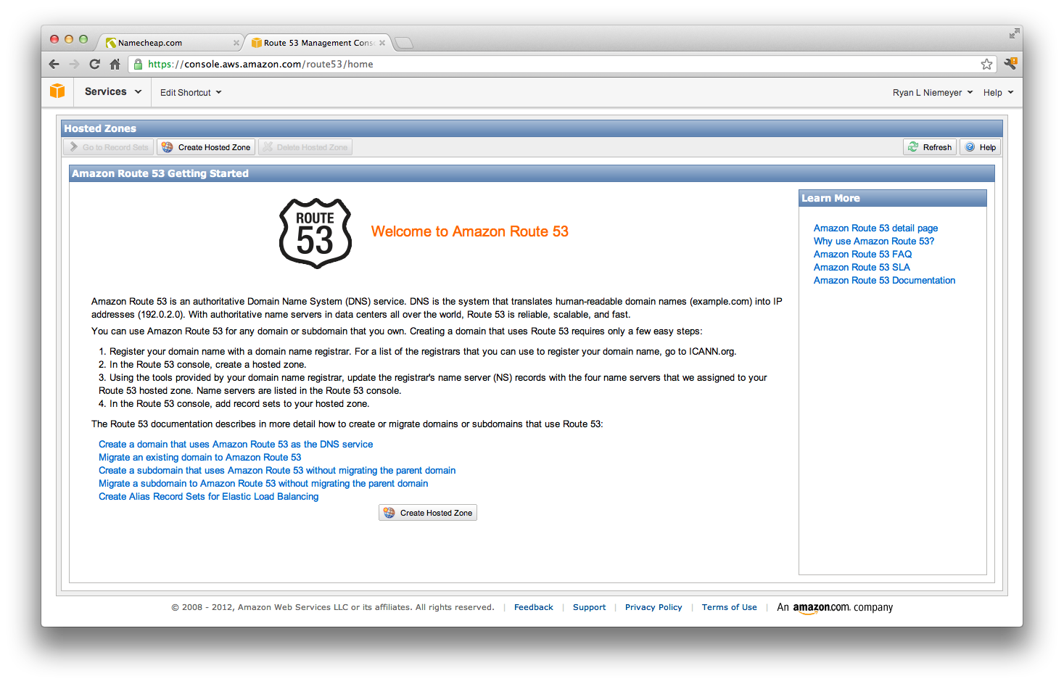Click the Create Hosted Zone button
Image resolution: width=1064 pixels, height=684 pixels.
coord(427,512)
